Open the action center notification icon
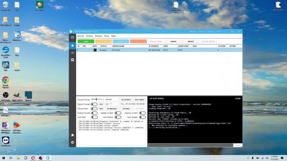The width and height of the screenshot is (287, 161). coord(282,158)
